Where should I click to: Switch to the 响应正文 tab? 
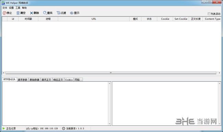[58, 80]
